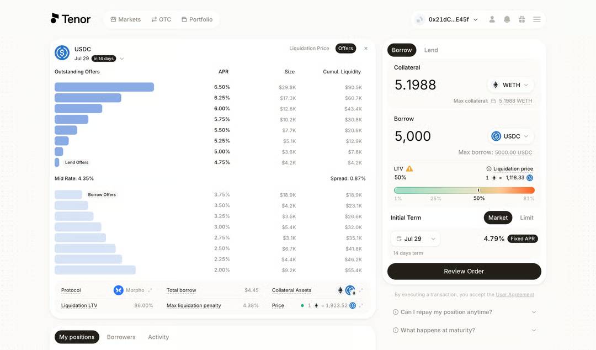Open the notifications bell
This screenshot has height=350, width=596.
pyautogui.click(x=507, y=19)
